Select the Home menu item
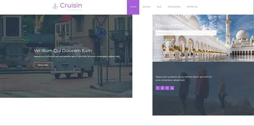The image size is (254, 126). (x=133, y=7)
